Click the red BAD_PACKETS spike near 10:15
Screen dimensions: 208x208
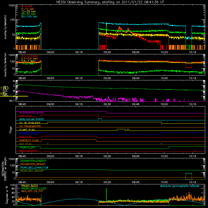point(195,151)
